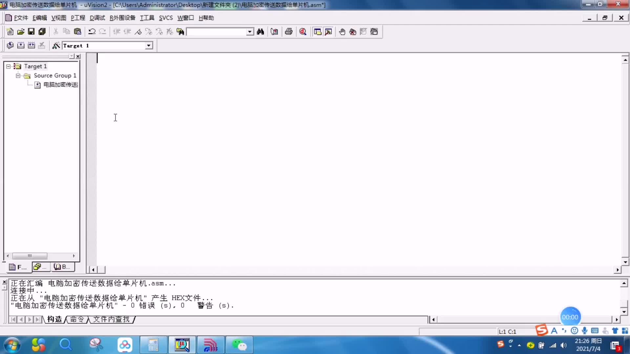Print the file with the printer icon
630x354 pixels.
click(289, 31)
